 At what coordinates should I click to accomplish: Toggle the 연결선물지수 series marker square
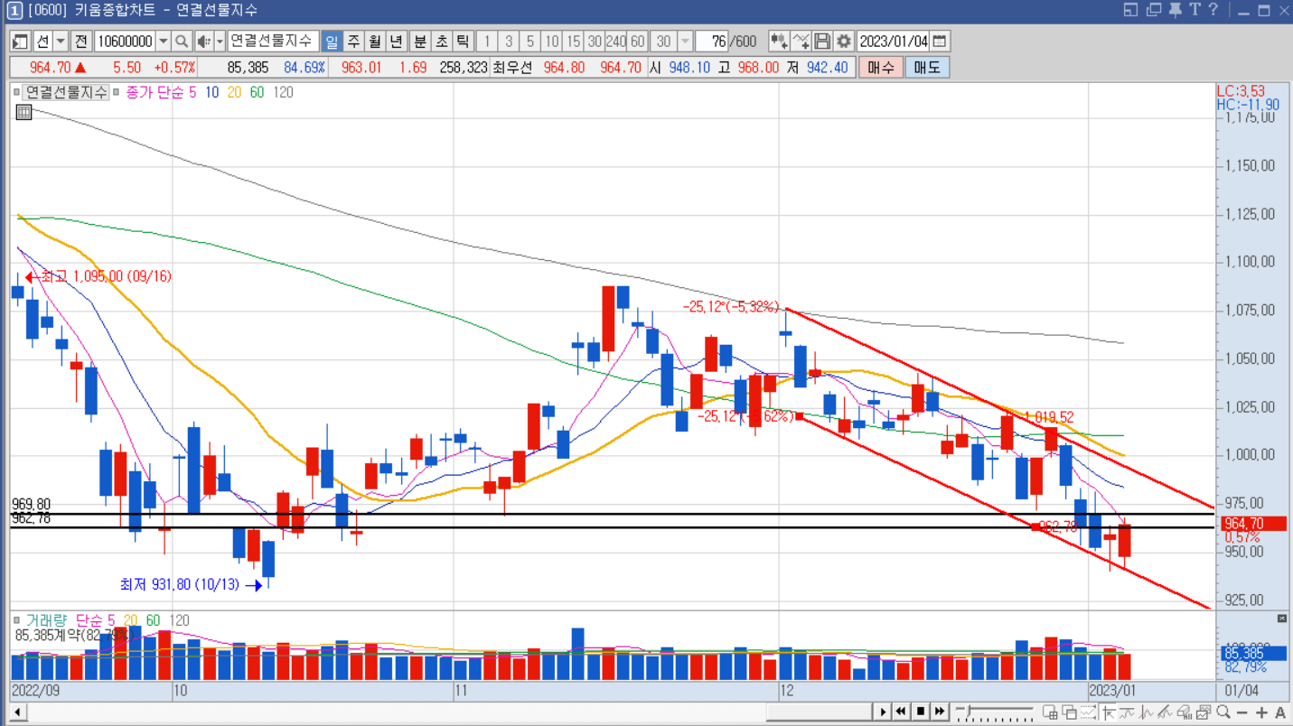tap(17, 92)
